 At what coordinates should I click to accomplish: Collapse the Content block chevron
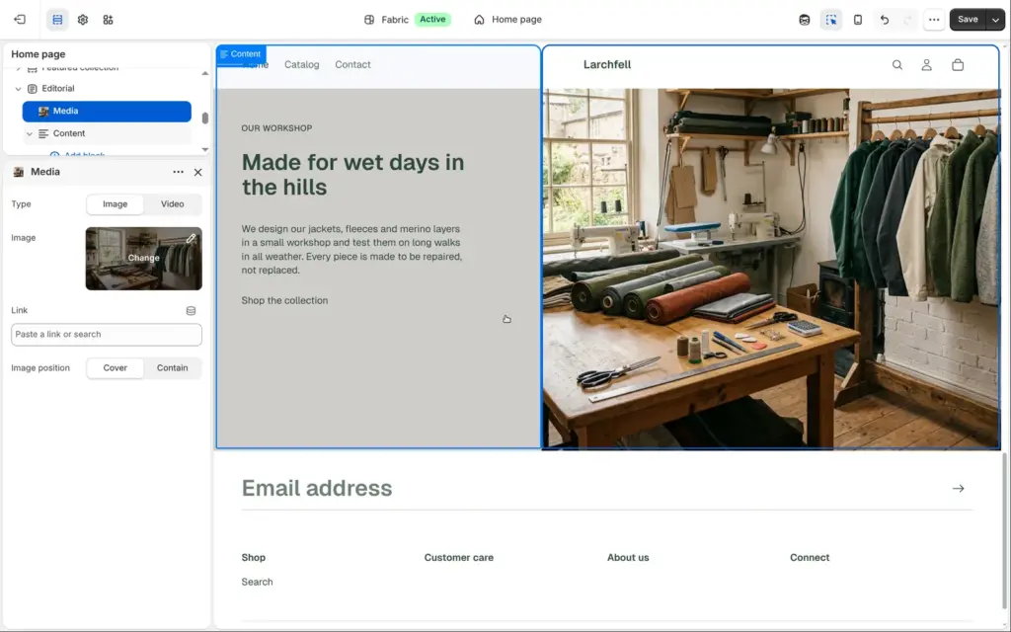coord(29,133)
